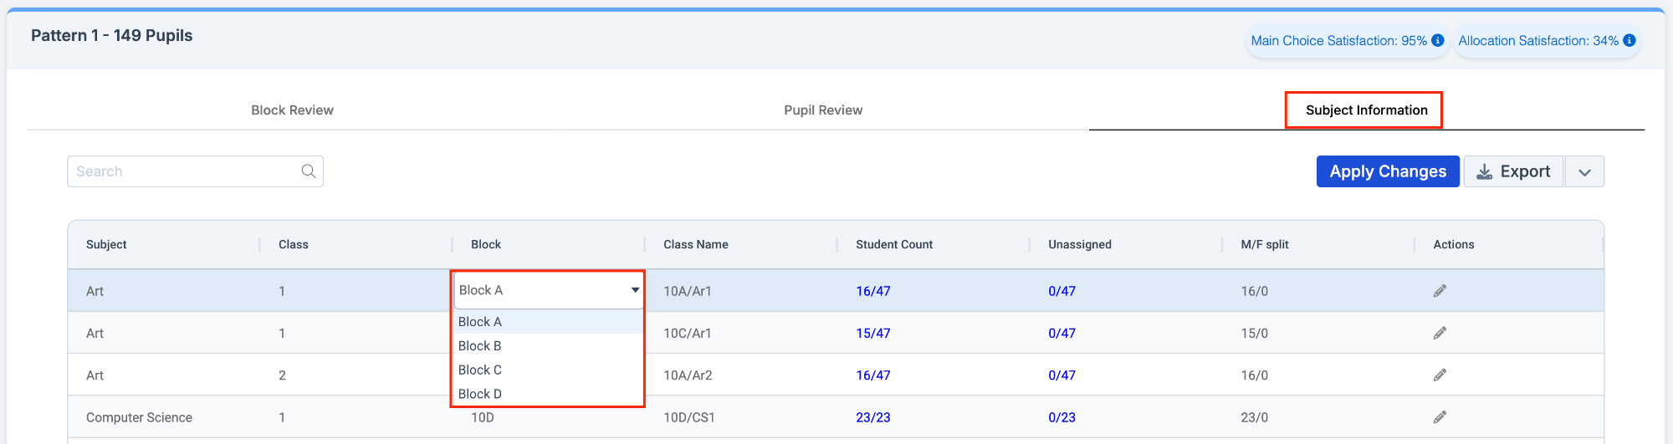Show info for Main Choice Satisfaction
The width and height of the screenshot is (1673, 444).
1438,40
